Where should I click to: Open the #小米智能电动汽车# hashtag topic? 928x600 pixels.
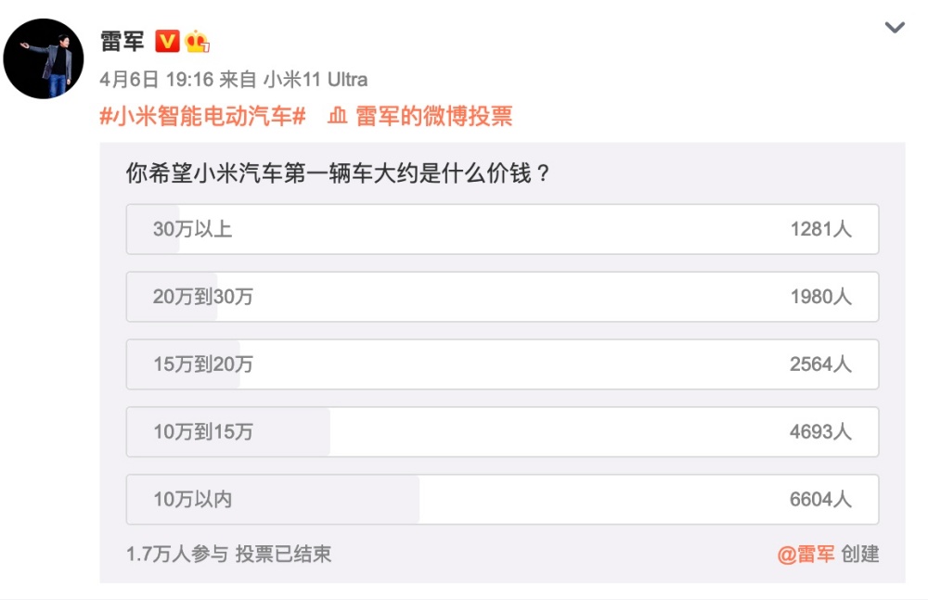202,116
